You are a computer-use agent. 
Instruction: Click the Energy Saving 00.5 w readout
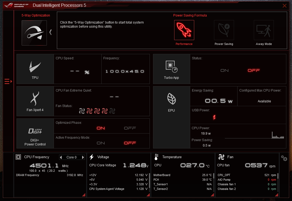219,101
